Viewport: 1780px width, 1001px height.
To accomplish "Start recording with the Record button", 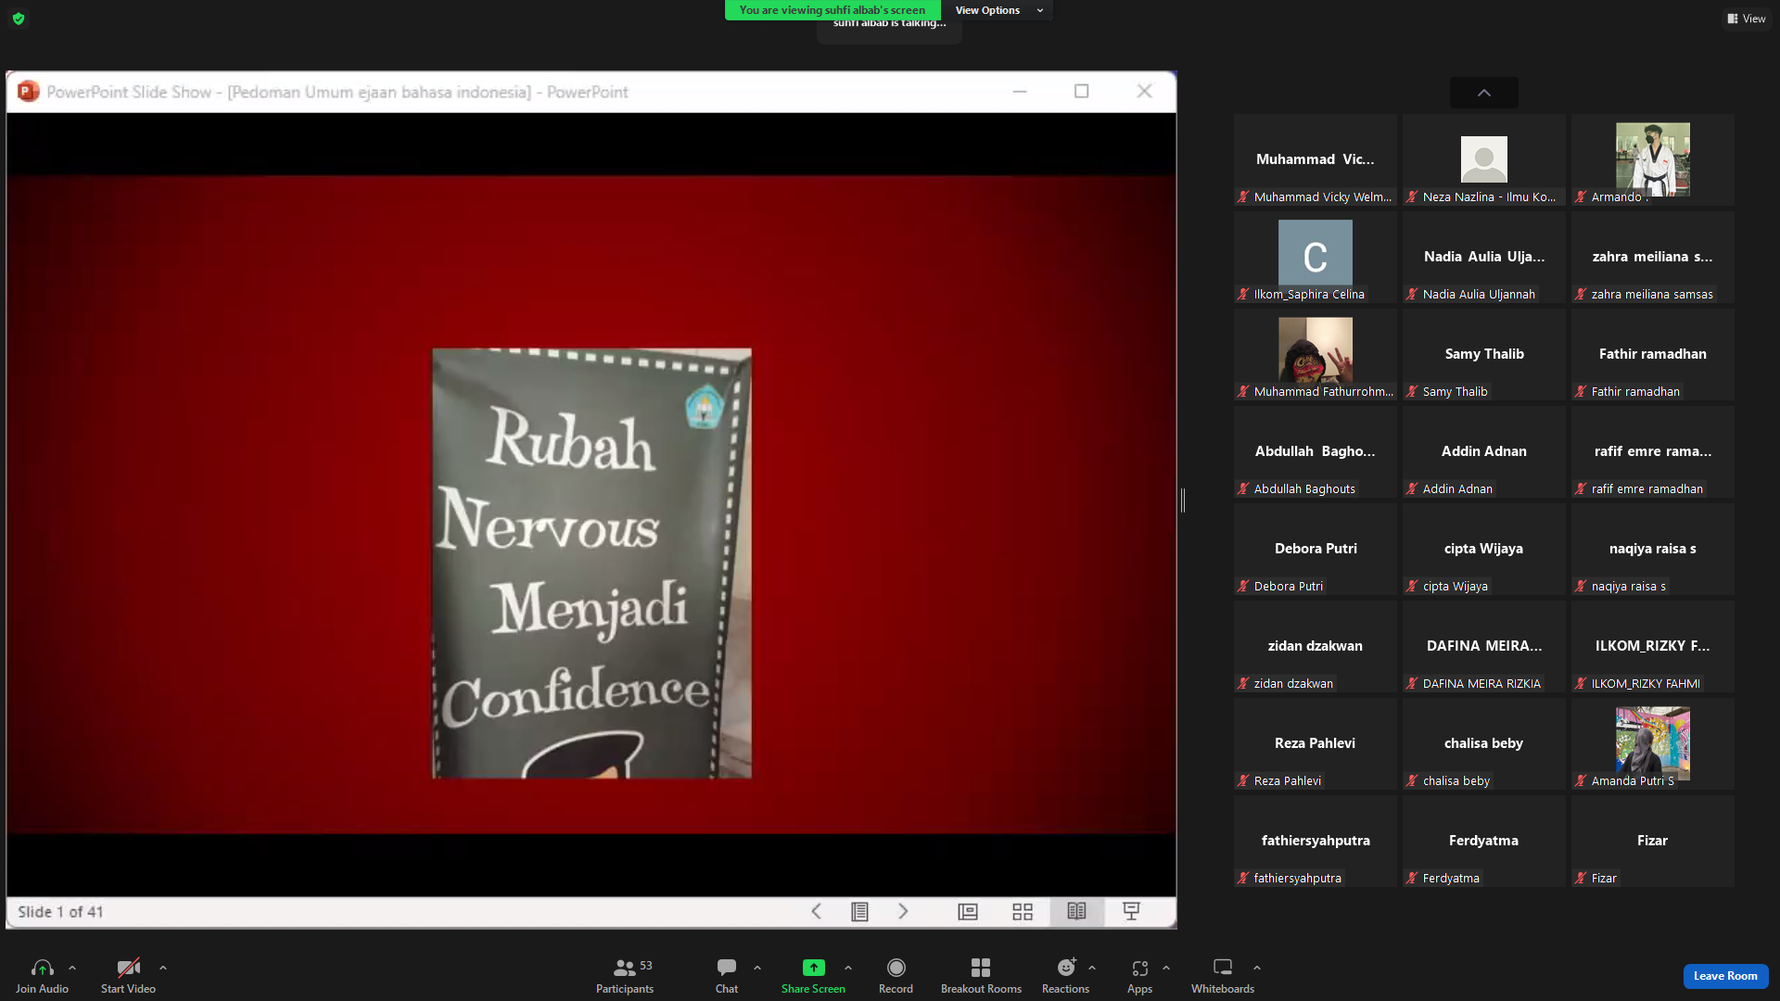I will coord(896,976).
